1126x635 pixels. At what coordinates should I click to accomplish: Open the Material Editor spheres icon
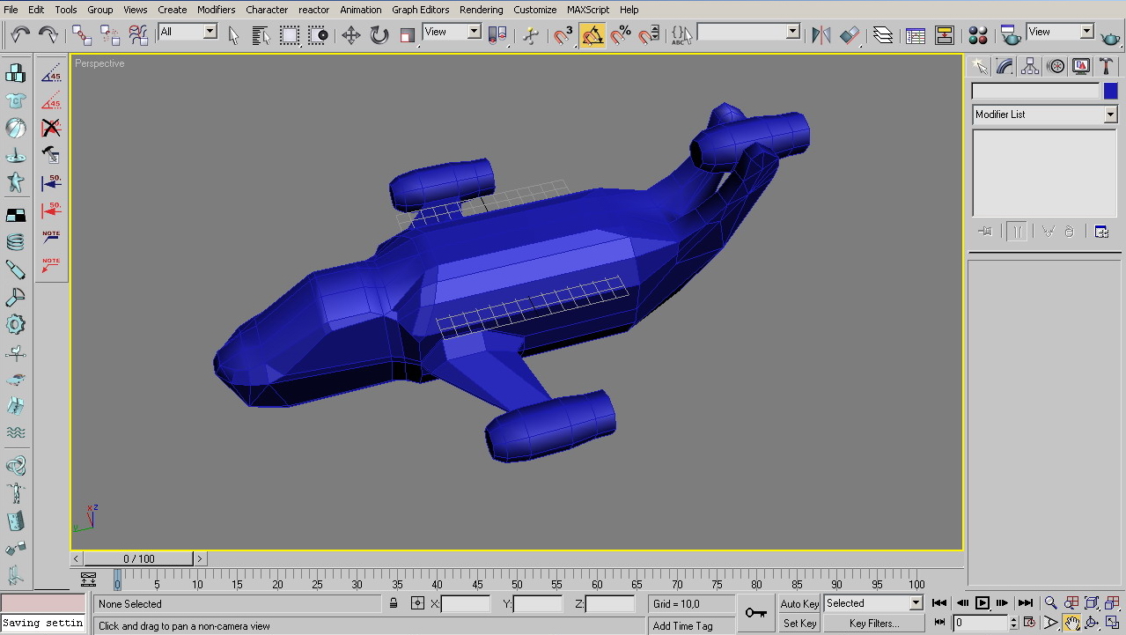(x=978, y=35)
